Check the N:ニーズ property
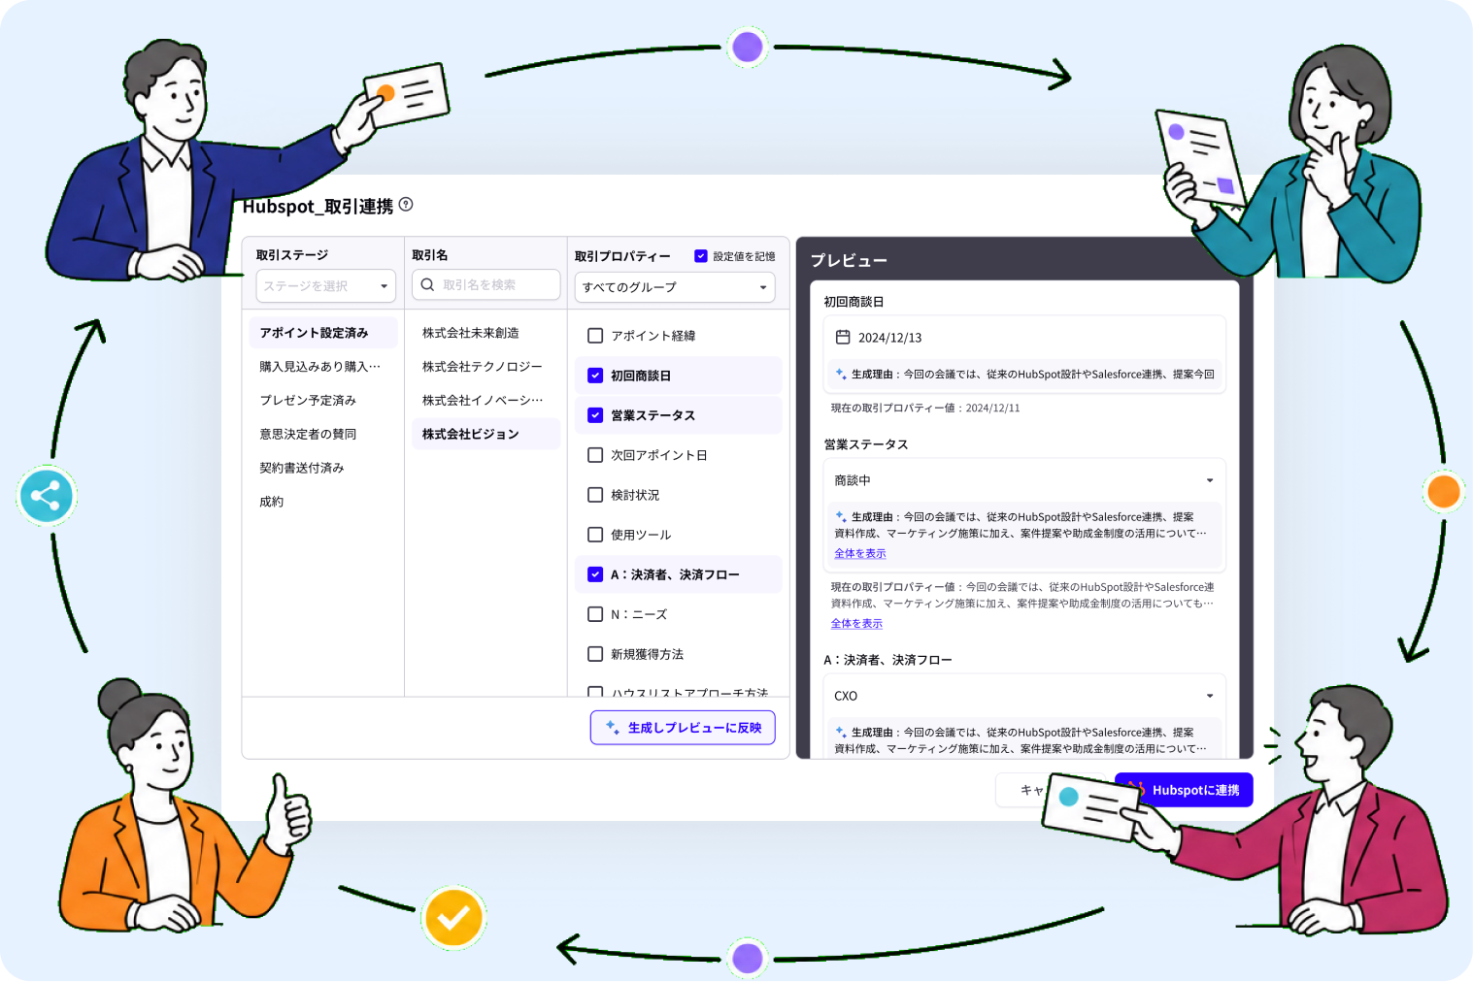The height and width of the screenshot is (982, 1473). point(595,614)
